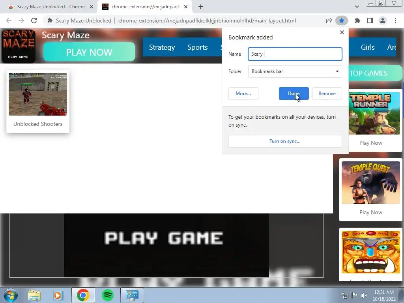Expand the Folder Bookmarks bar dropdown

tap(295, 71)
